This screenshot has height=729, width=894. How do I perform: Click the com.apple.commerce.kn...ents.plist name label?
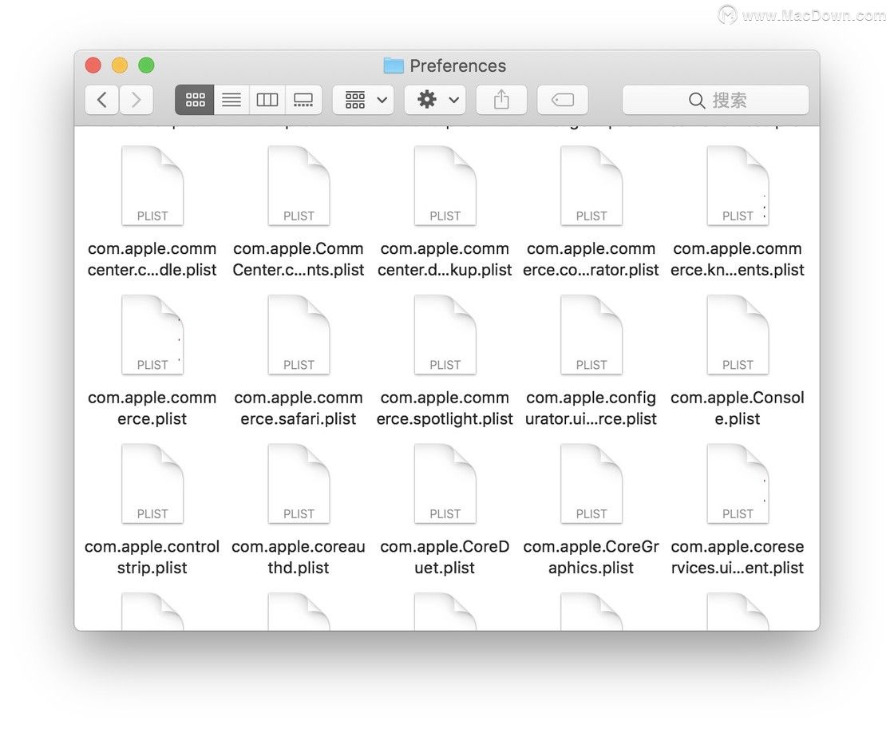tap(738, 259)
